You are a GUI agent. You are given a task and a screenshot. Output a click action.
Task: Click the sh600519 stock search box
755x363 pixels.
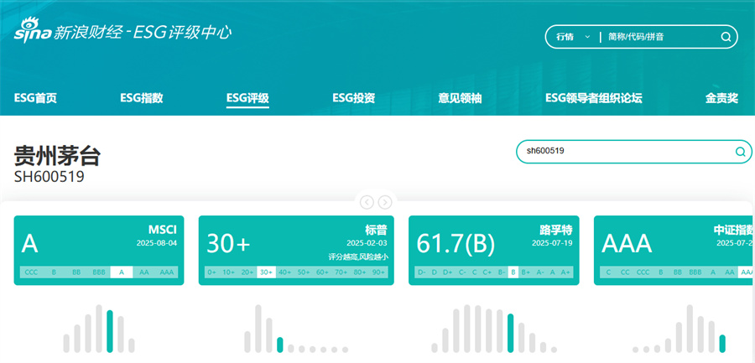tap(633, 152)
